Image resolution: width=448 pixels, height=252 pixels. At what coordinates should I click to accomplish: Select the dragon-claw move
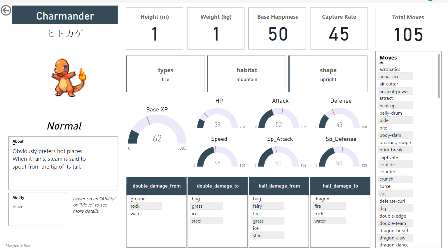click(392, 238)
